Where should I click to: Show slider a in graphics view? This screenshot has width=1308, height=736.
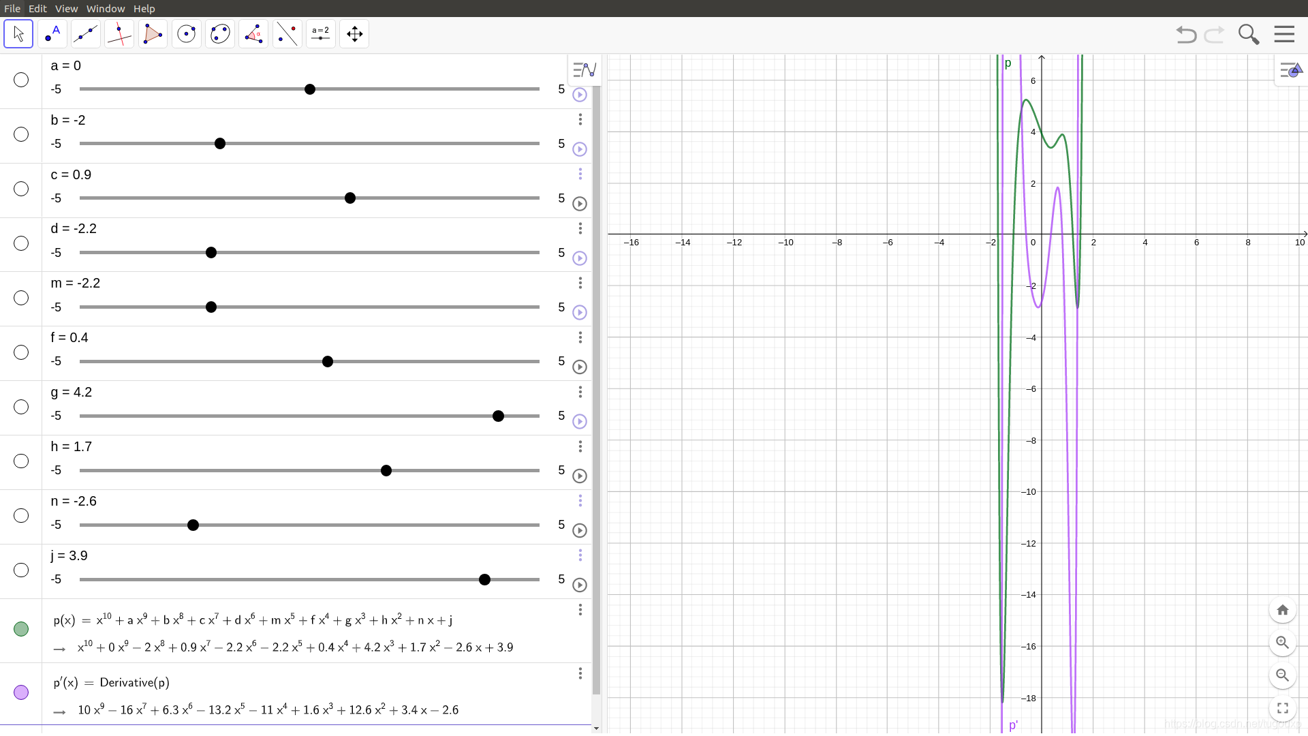point(21,80)
